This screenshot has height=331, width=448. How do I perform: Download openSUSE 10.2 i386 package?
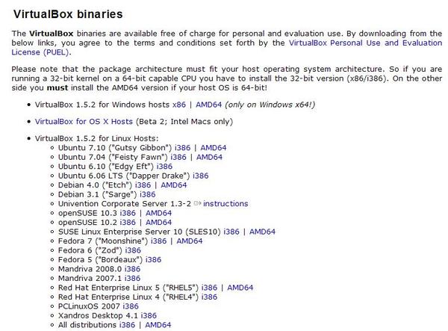click(128, 223)
